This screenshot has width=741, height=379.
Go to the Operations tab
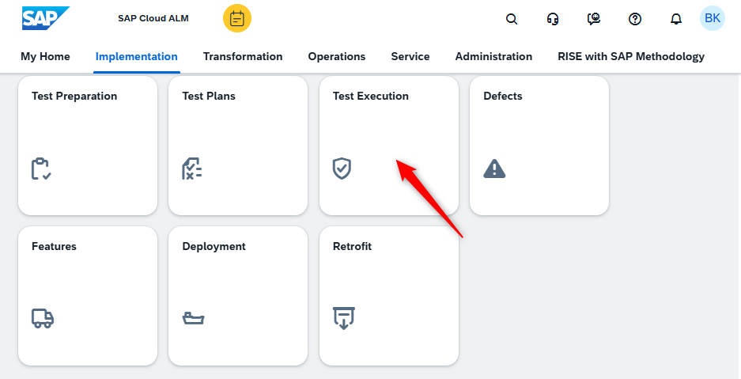[x=336, y=57]
